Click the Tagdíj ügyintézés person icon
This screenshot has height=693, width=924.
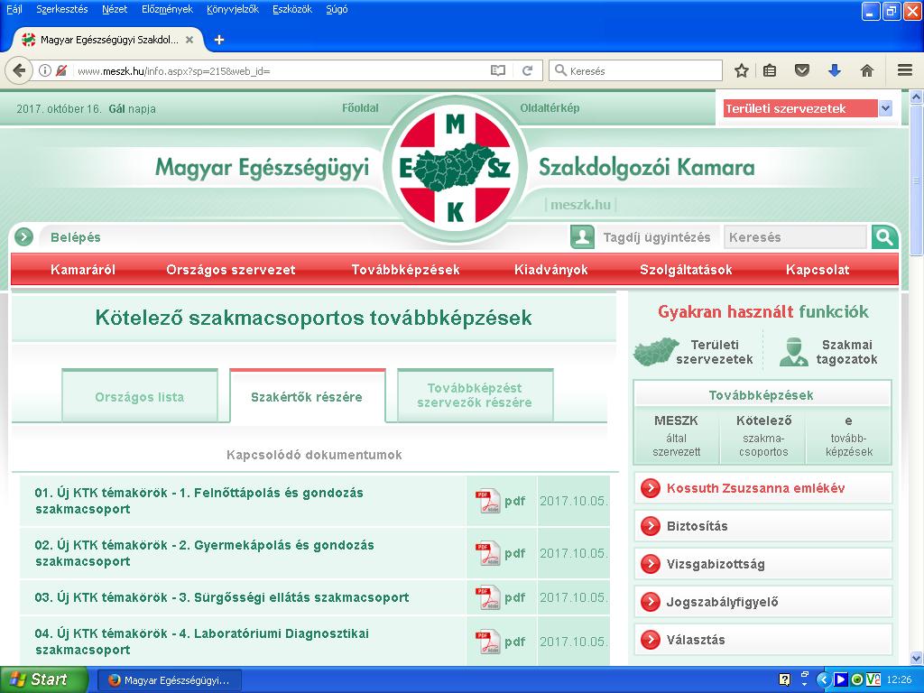(582, 237)
